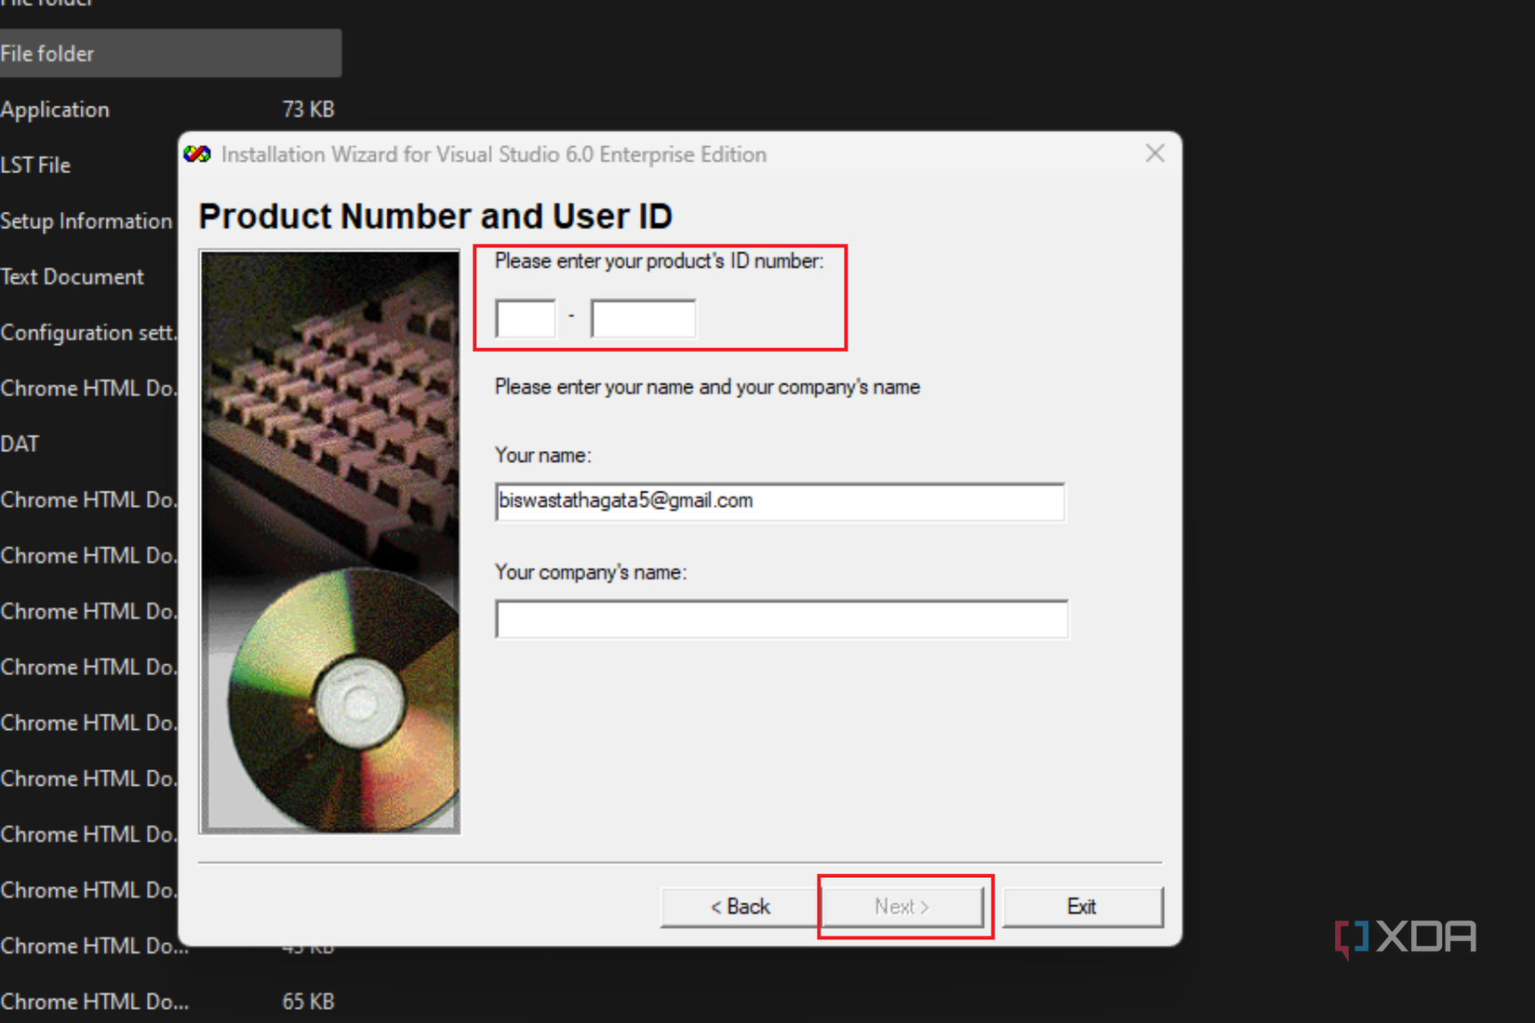
Task: Click the Back button
Action: [740, 907]
